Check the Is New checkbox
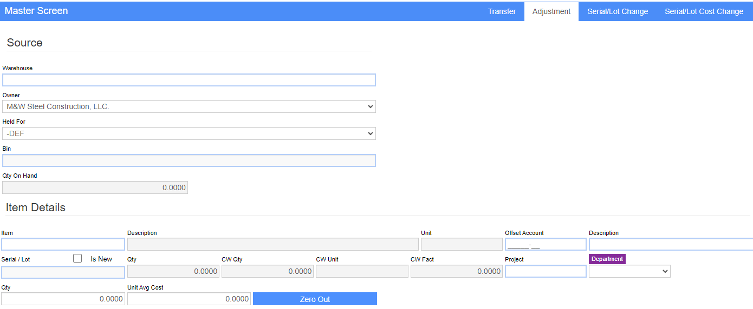The image size is (753, 309). pyautogui.click(x=77, y=259)
